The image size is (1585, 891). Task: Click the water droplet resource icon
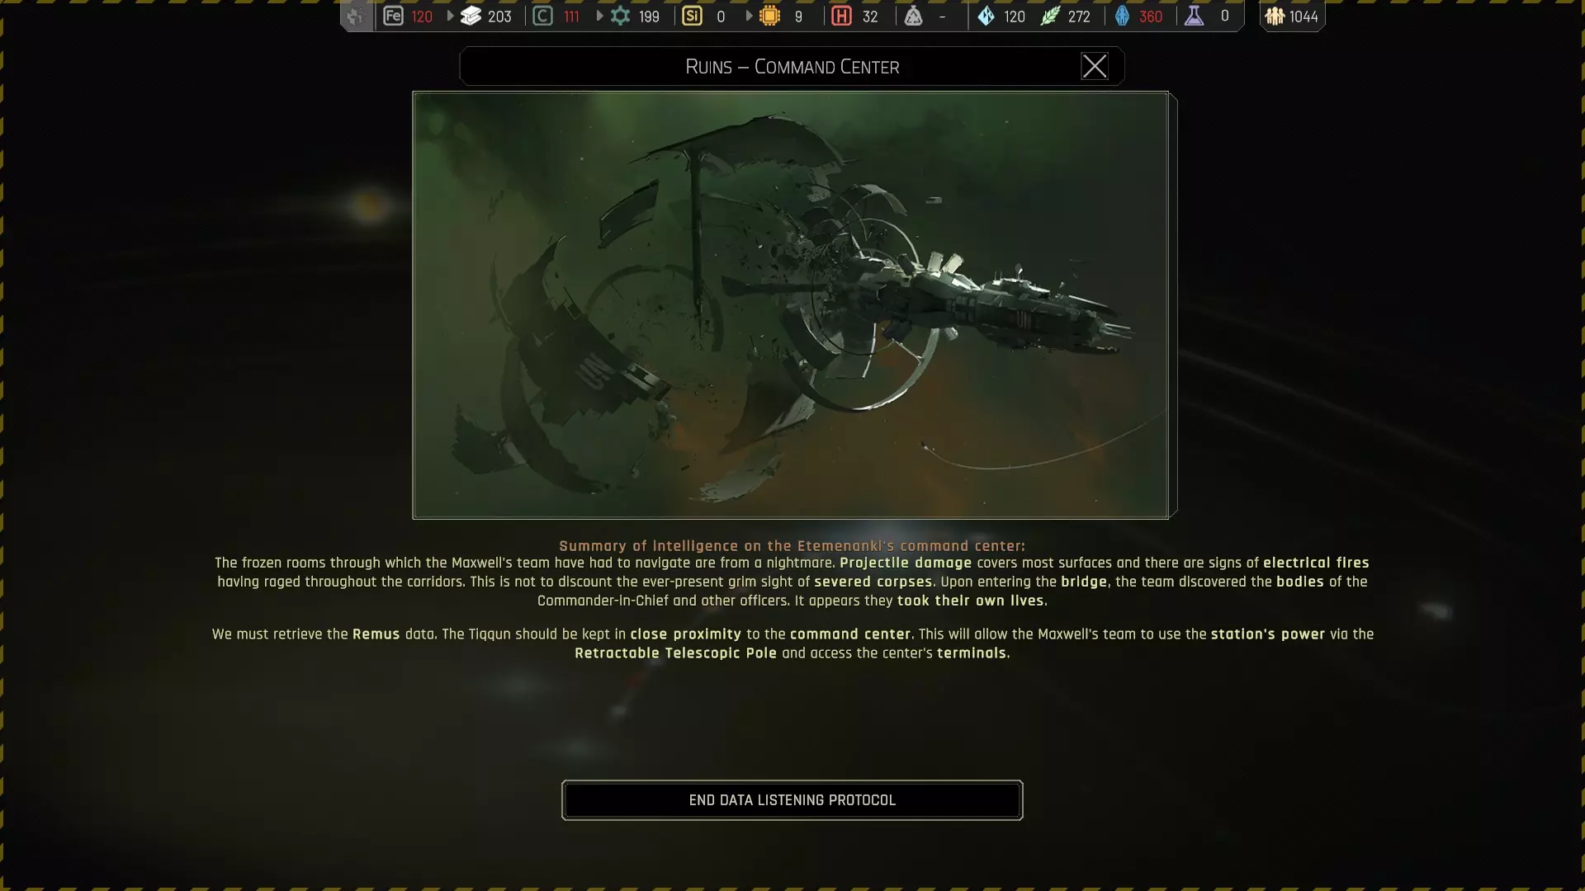[x=986, y=16]
